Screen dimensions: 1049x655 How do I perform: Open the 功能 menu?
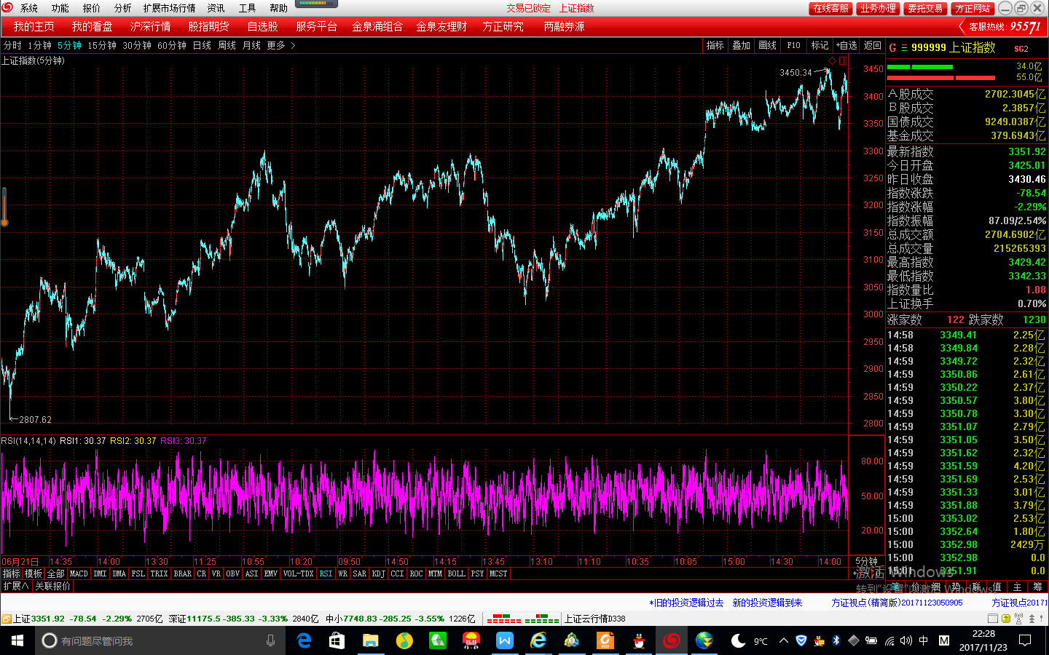pos(60,8)
